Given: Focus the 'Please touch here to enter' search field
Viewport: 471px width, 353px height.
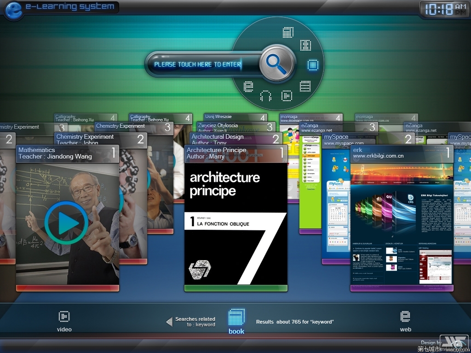Looking at the screenshot, I should pyautogui.click(x=198, y=64).
